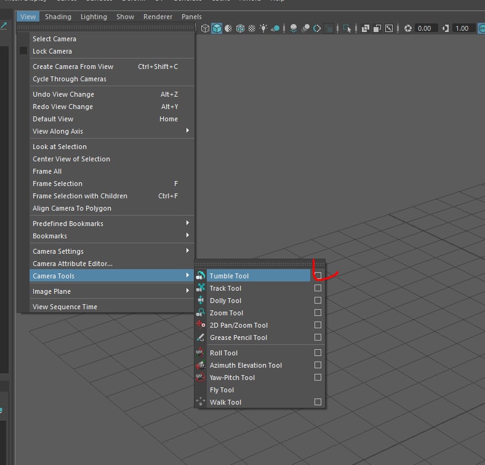Tear off the Camera Tools submenu
Screen dimensions: 485x465
pyautogui.click(x=260, y=264)
